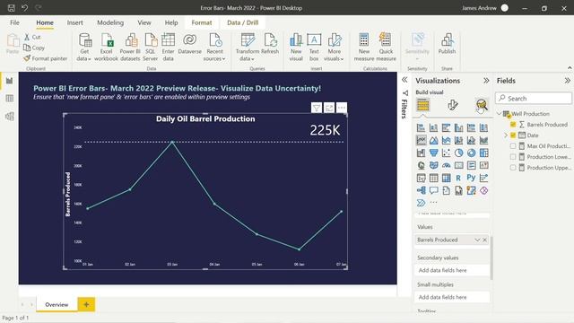574x323 pixels.
Task: Collapse the Visualizations pane
Action: pyautogui.click(x=486, y=81)
